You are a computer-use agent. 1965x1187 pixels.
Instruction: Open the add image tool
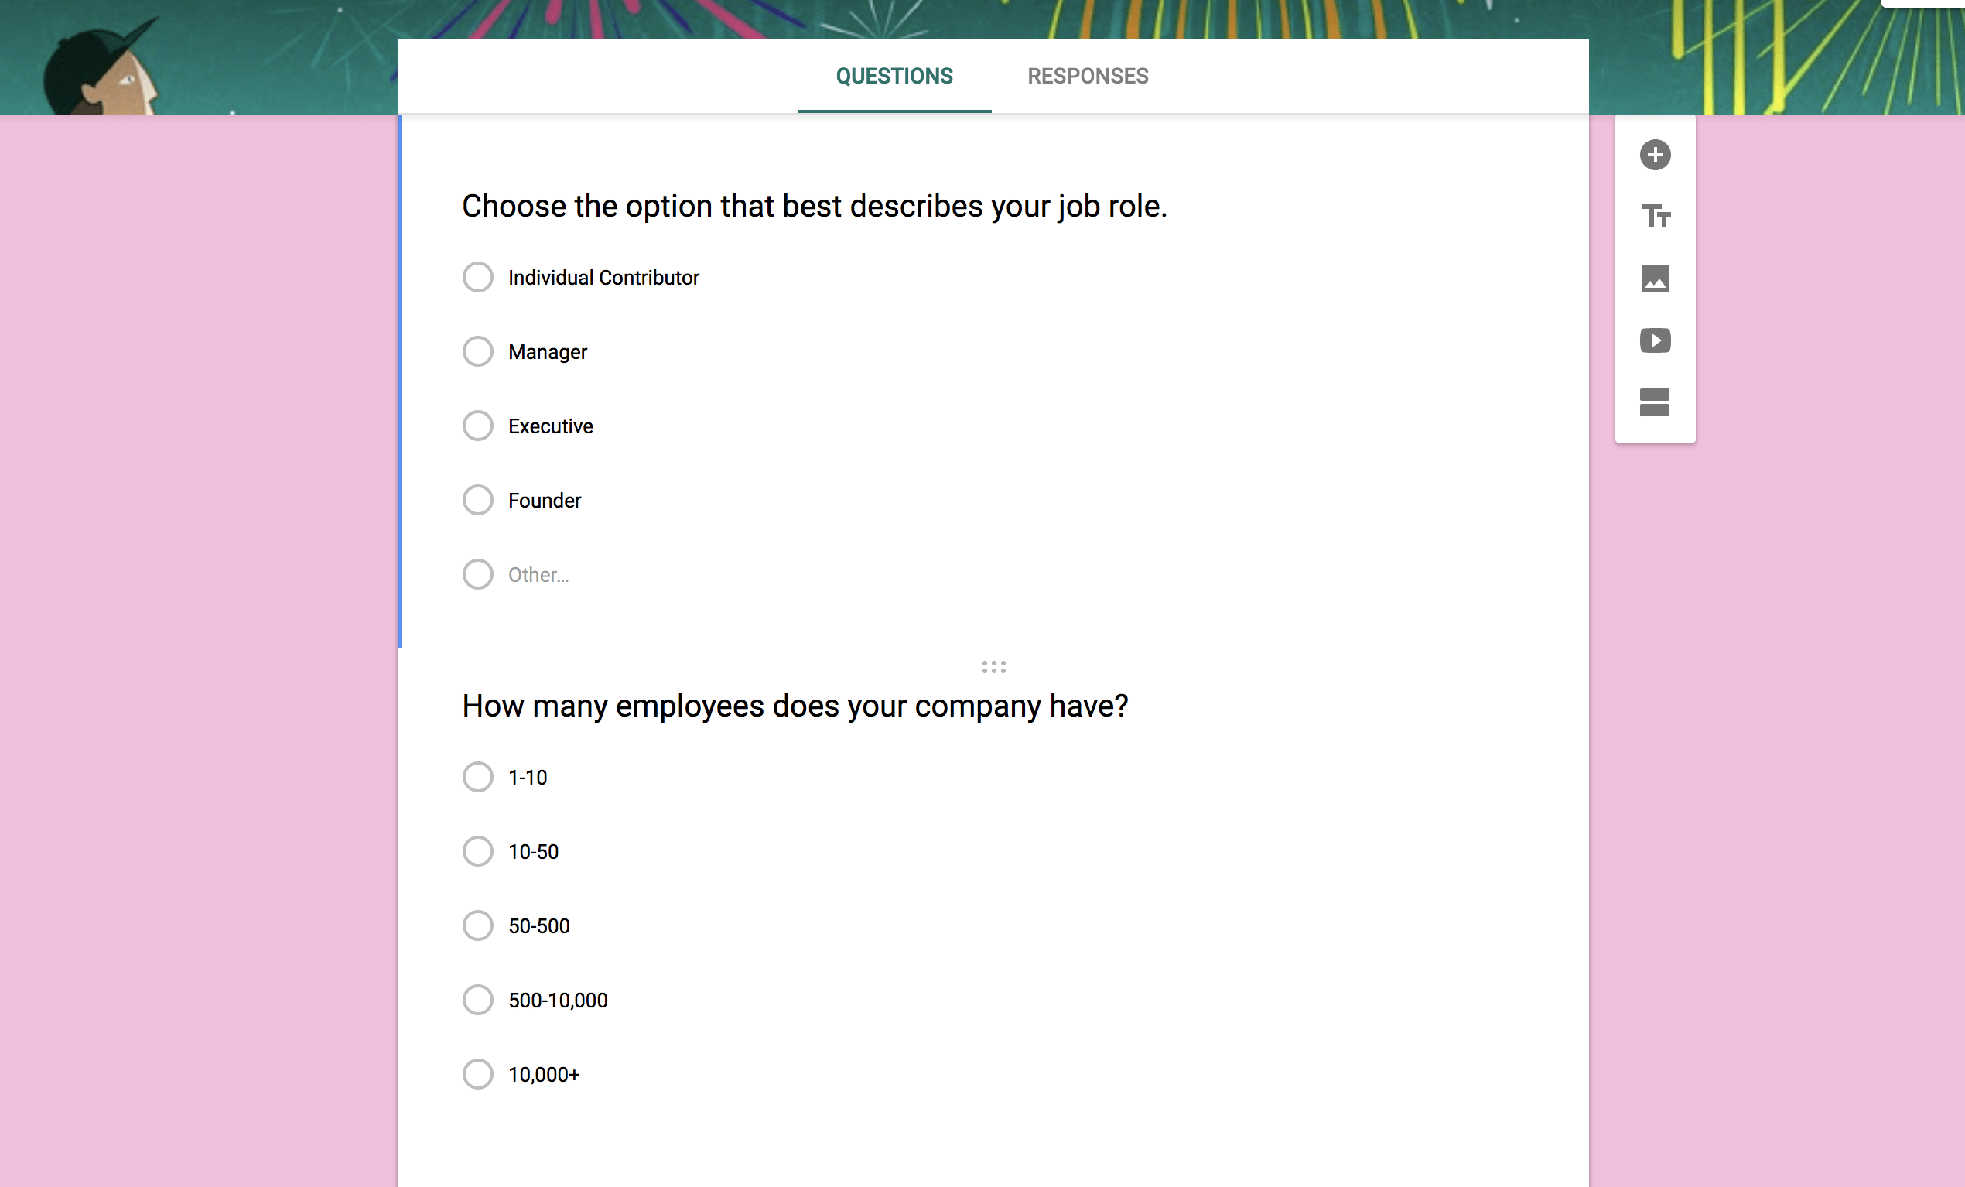[x=1656, y=279]
